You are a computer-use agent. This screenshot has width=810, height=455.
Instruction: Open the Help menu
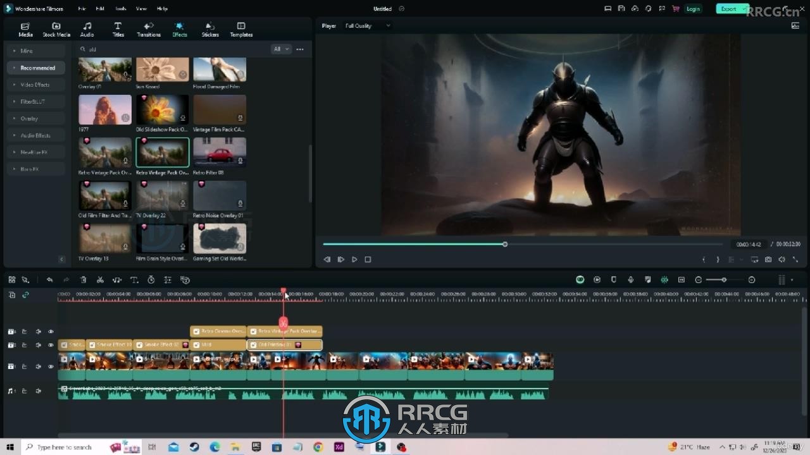162,9
